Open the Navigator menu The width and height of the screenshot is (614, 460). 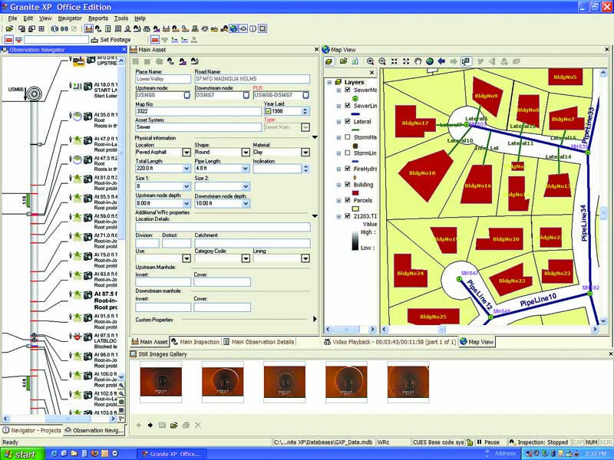pyautogui.click(x=70, y=18)
